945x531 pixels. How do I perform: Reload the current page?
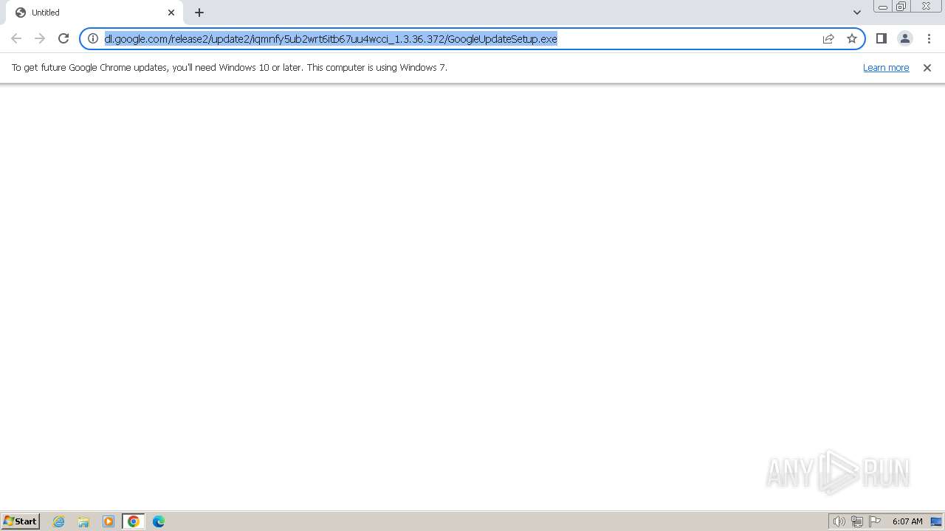pyautogui.click(x=63, y=38)
